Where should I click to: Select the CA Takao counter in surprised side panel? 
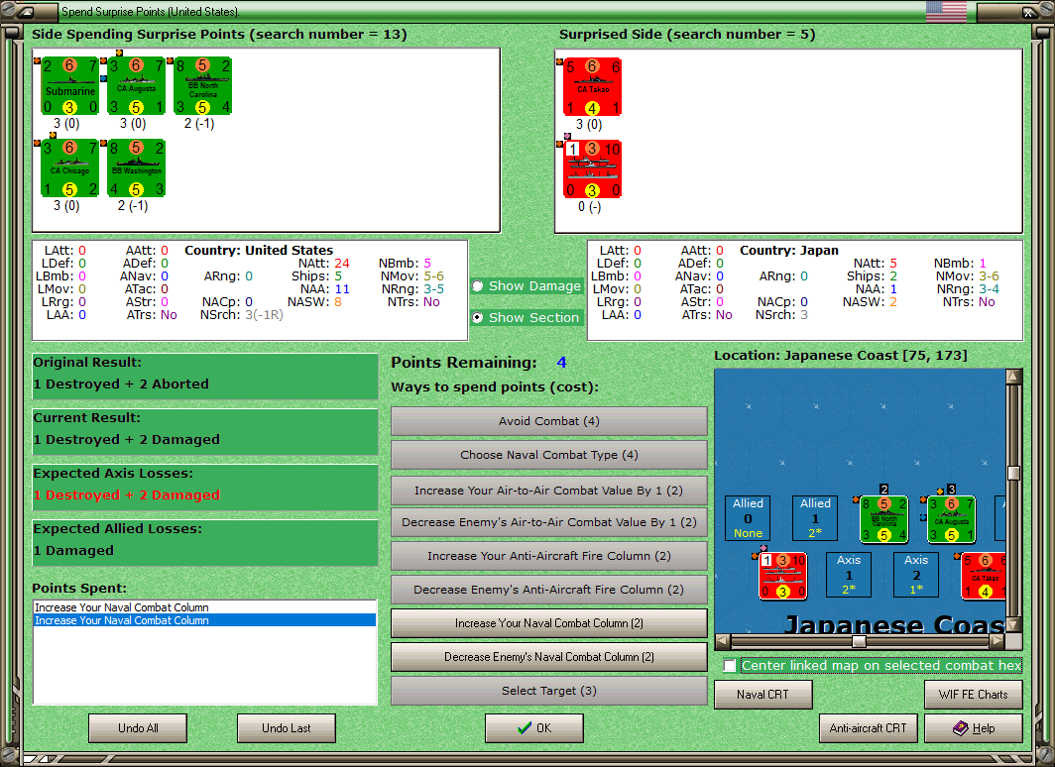click(x=592, y=87)
